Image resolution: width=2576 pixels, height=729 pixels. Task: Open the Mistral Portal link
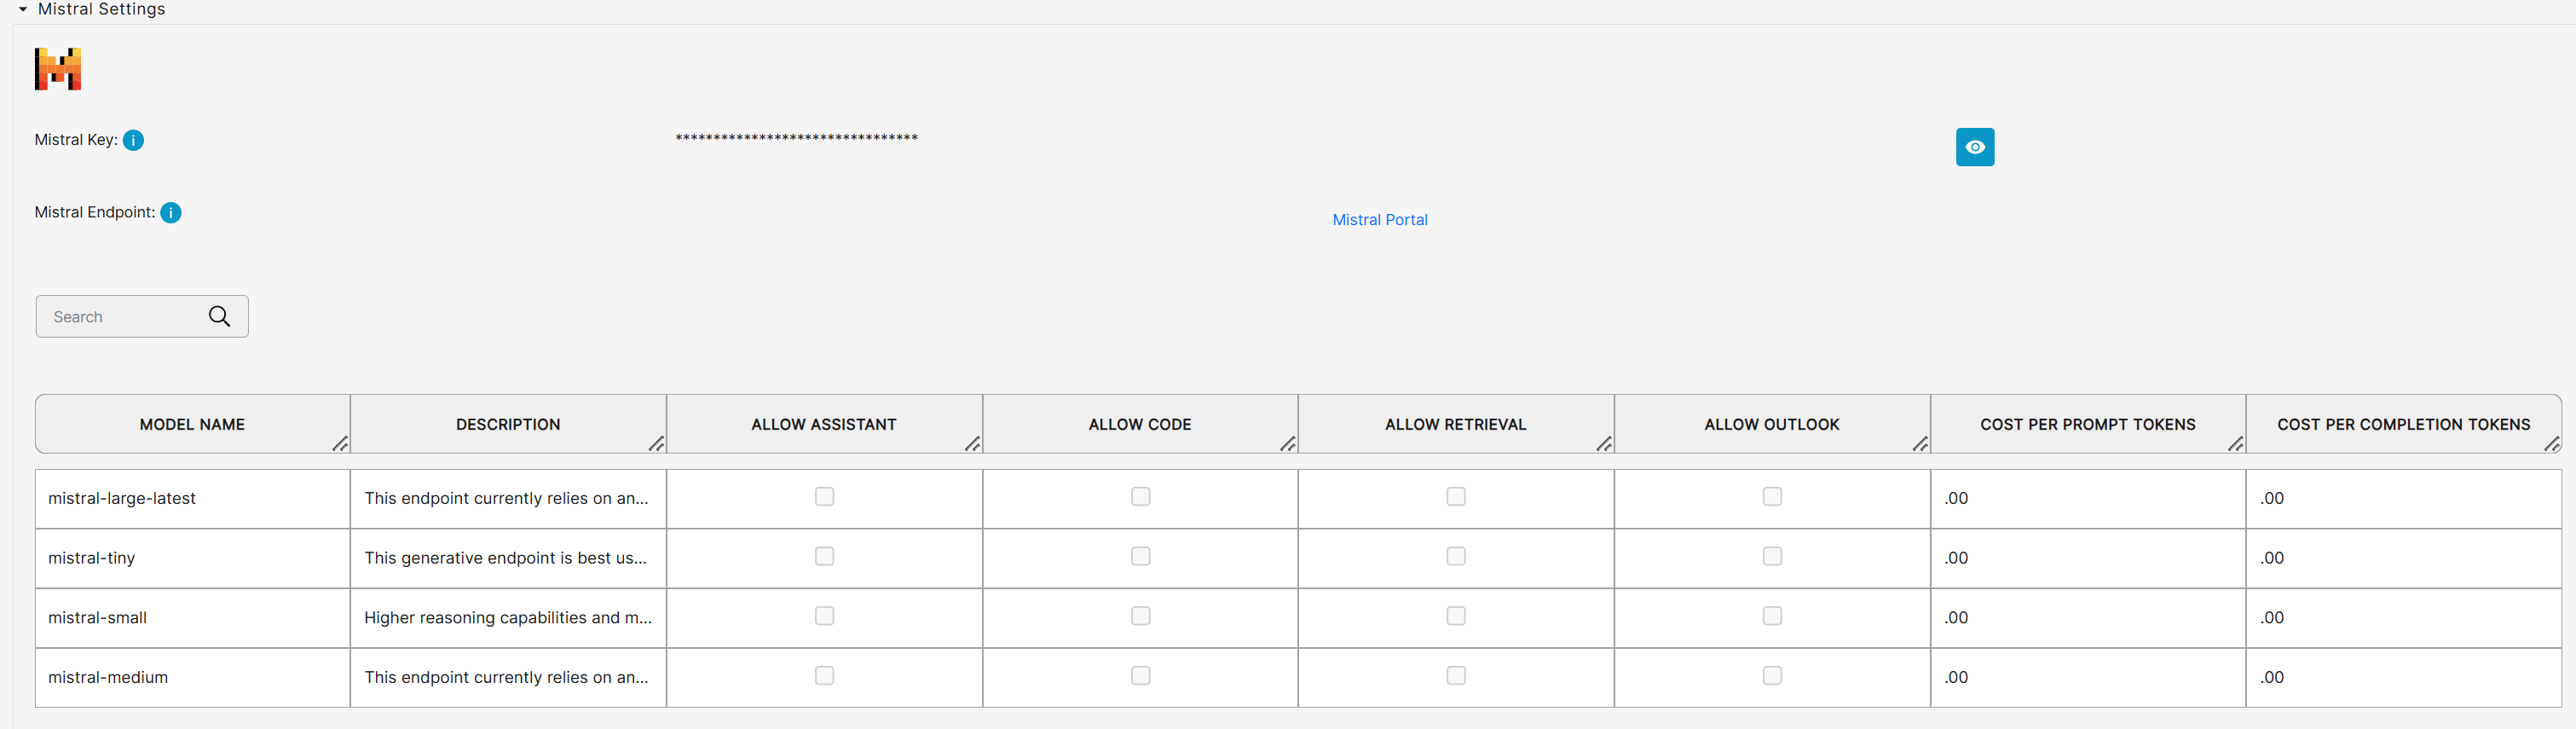click(1379, 220)
